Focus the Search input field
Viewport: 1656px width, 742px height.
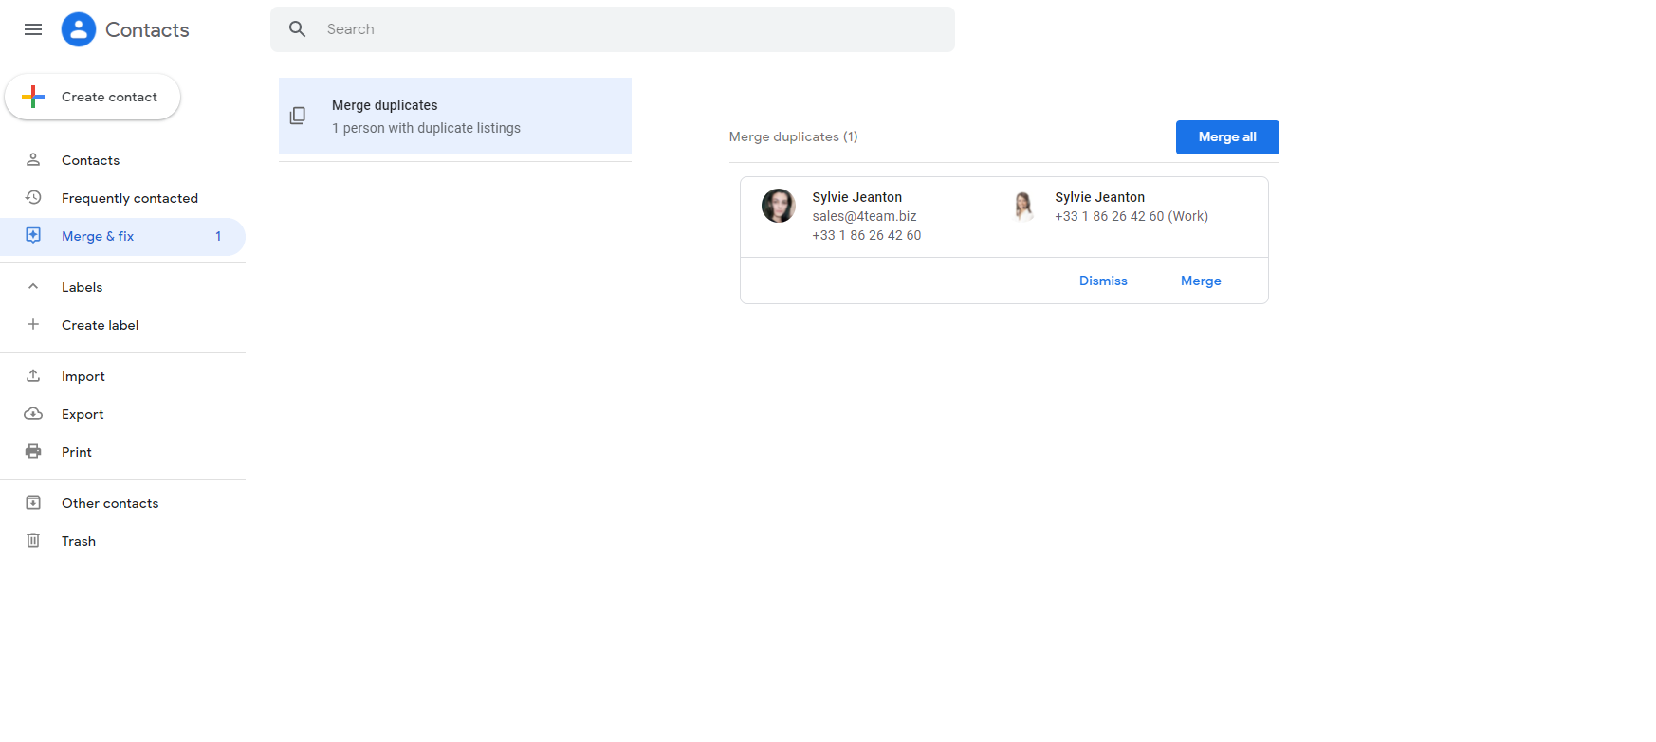pyautogui.click(x=613, y=29)
